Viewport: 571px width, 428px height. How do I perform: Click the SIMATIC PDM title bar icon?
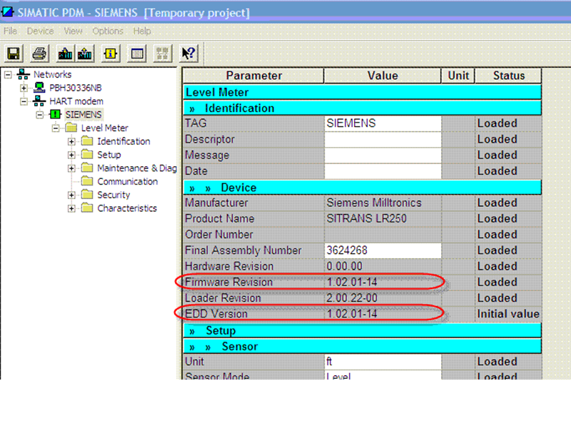7,12
